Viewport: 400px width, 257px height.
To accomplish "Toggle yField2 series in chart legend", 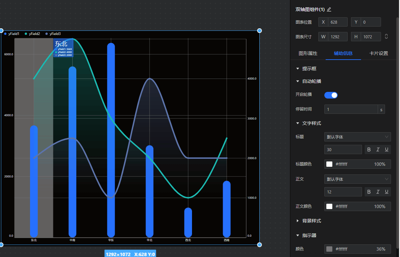I will tap(32, 34).
